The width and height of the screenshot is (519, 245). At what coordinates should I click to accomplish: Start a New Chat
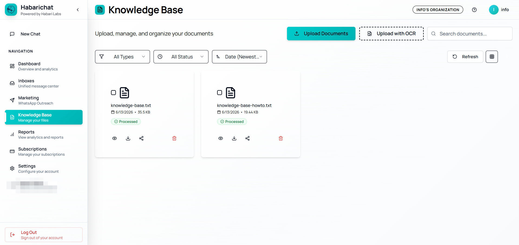tap(44, 34)
